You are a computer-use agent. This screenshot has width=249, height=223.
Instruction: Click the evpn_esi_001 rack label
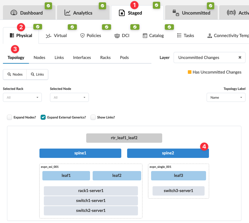[x=50, y=167]
